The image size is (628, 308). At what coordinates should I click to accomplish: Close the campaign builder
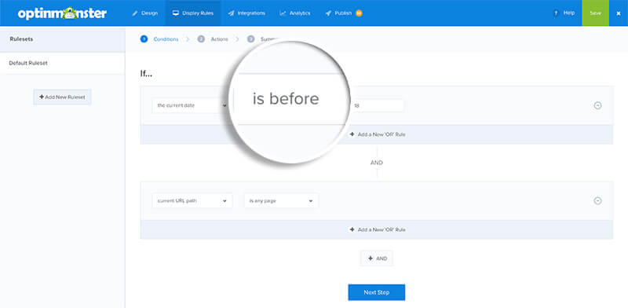(619, 13)
